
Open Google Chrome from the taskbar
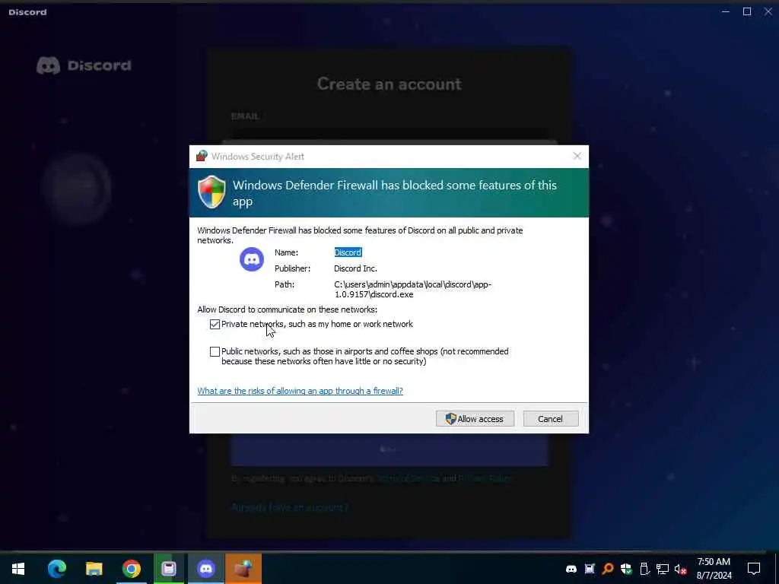click(131, 569)
